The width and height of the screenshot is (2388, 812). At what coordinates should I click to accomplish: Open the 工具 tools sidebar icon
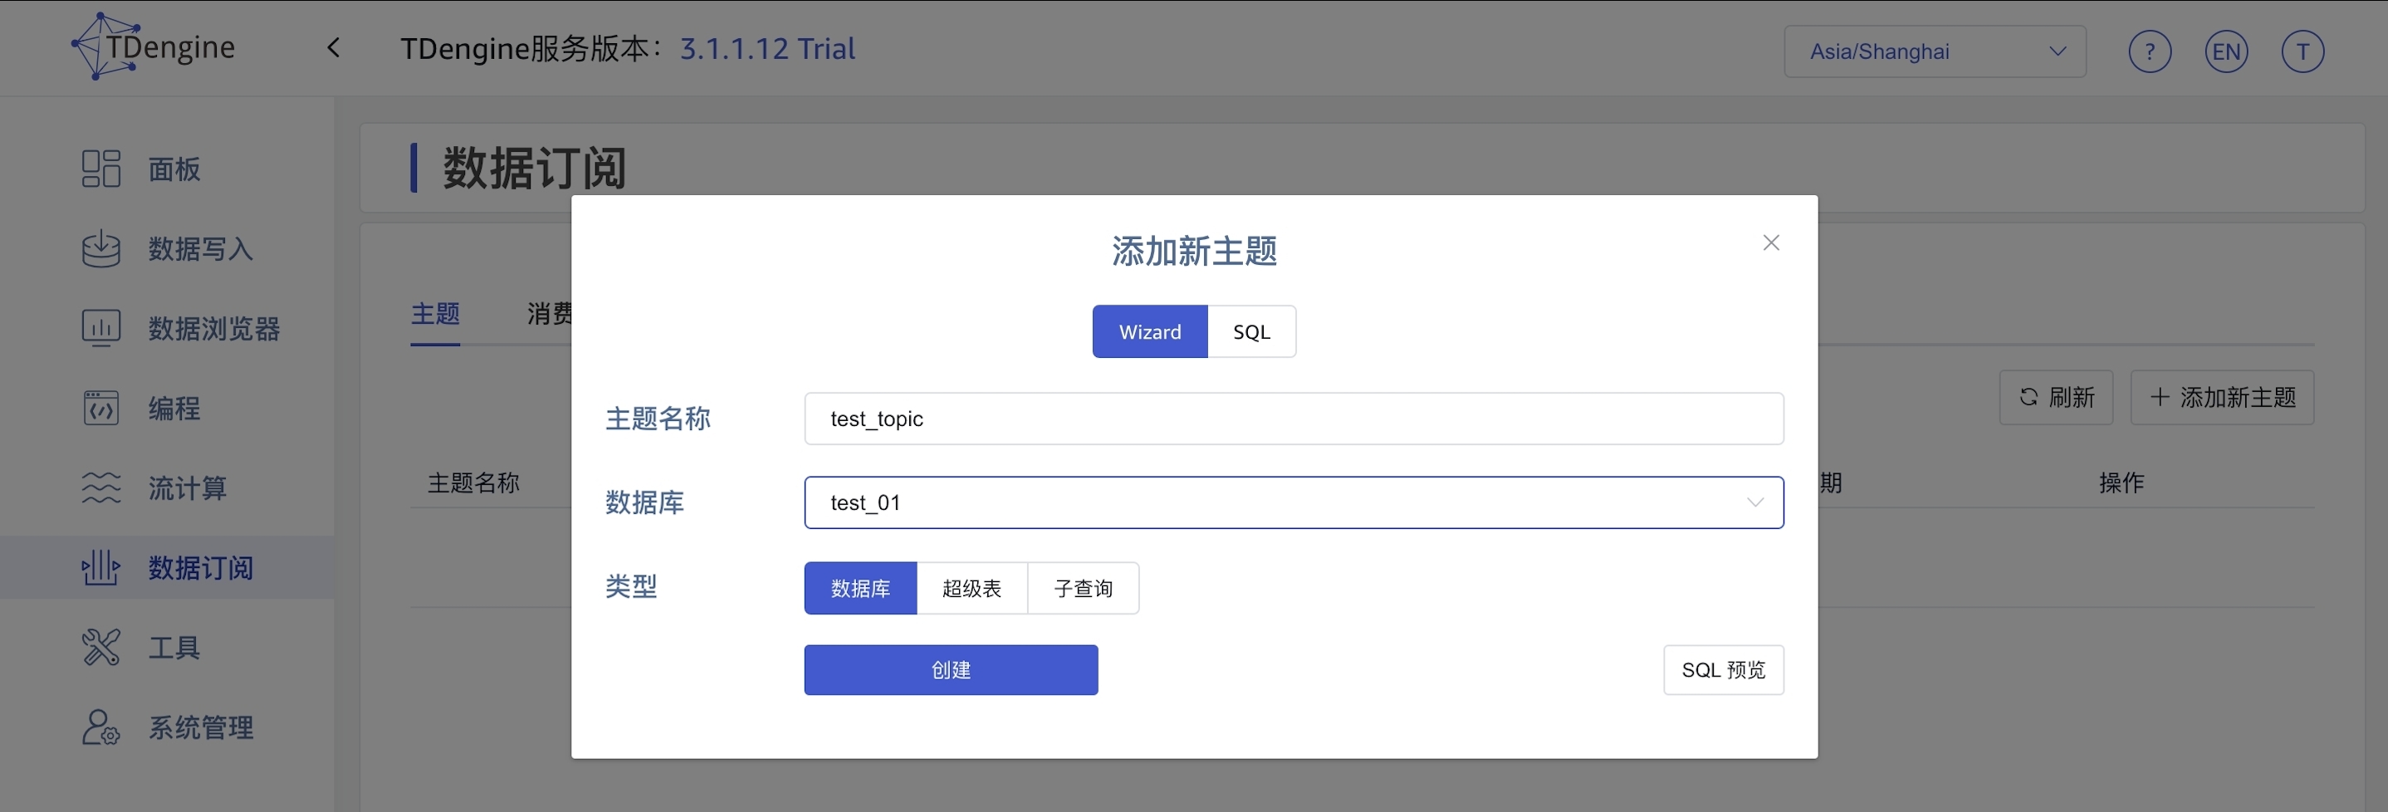(x=101, y=647)
